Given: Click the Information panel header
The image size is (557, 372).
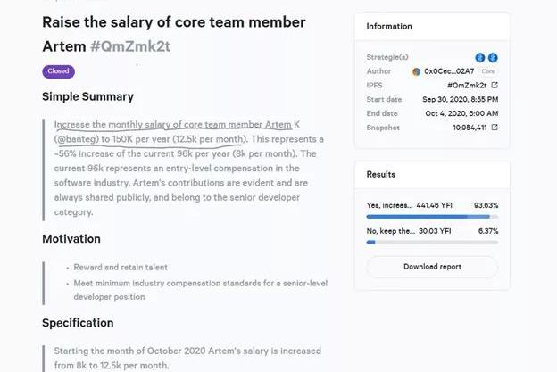Looking at the screenshot, I should [390, 27].
